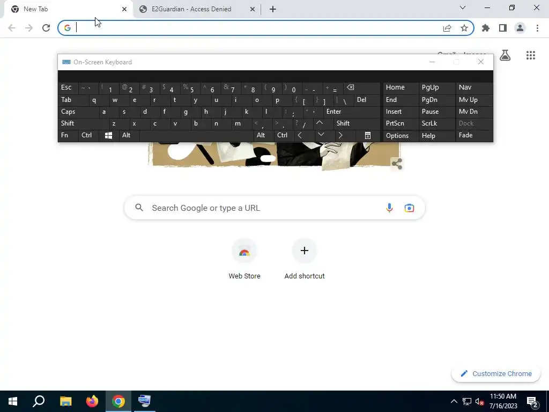
Task: Open network icon in system tray
Action: tap(466, 401)
